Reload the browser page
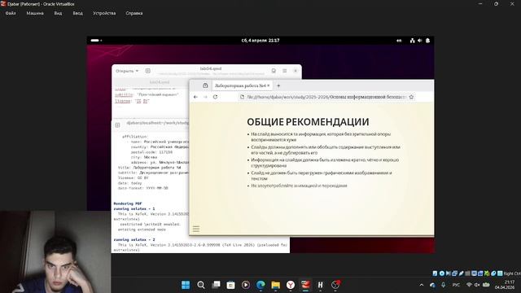Image resolution: width=521 pixels, height=293 pixels. (x=215, y=97)
